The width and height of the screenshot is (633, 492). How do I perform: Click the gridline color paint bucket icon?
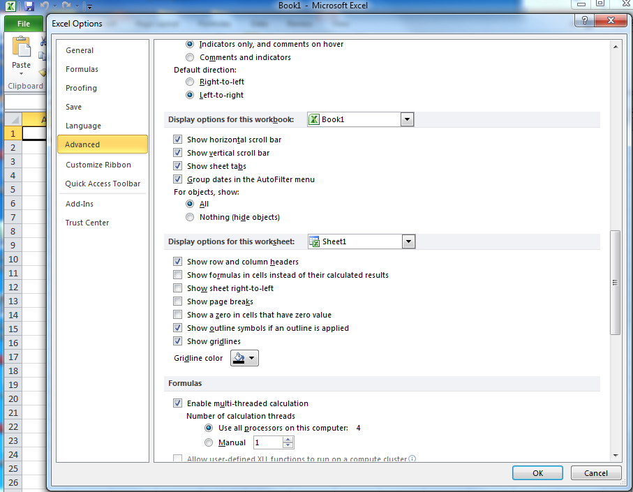point(239,358)
